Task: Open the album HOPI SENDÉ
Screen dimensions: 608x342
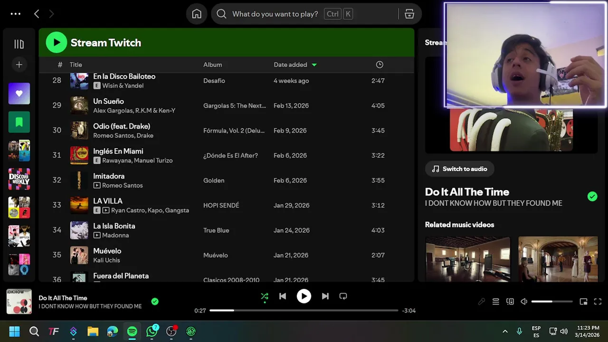Action: coord(221,205)
